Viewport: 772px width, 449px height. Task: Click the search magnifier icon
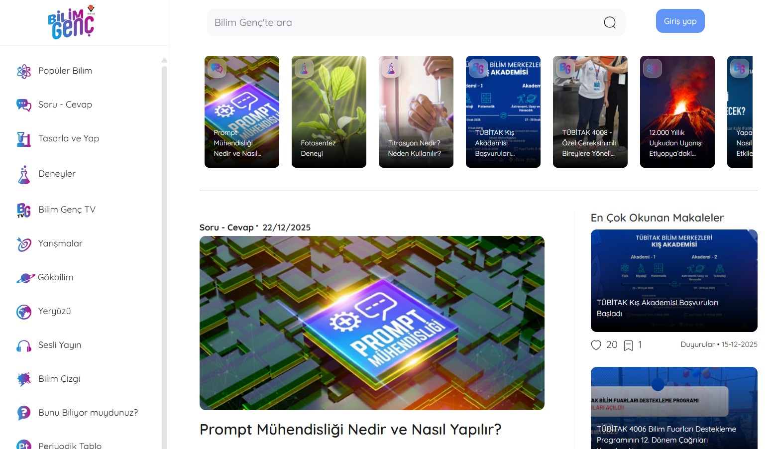click(x=610, y=22)
